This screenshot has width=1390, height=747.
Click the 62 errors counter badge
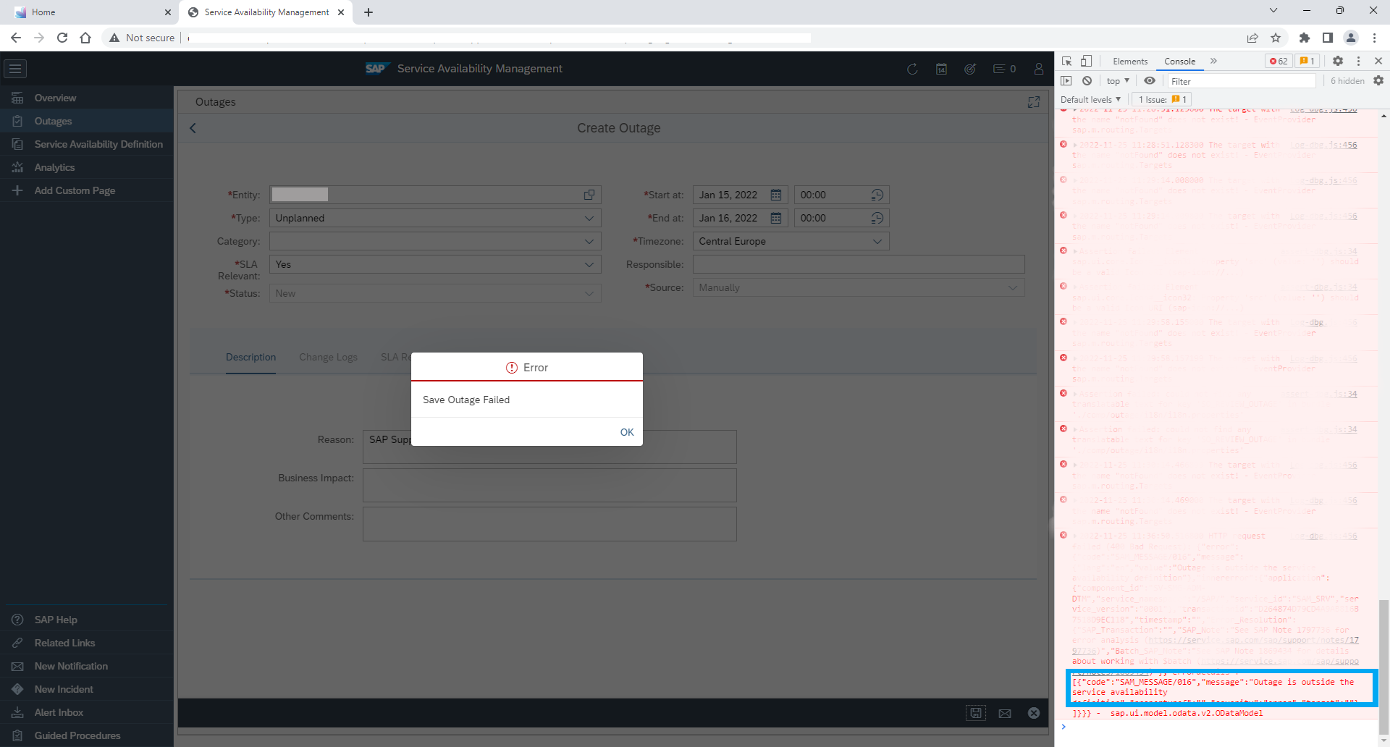[1279, 61]
